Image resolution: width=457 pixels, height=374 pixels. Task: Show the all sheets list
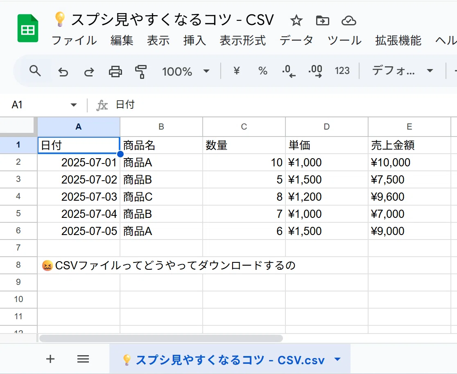pyautogui.click(x=83, y=359)
